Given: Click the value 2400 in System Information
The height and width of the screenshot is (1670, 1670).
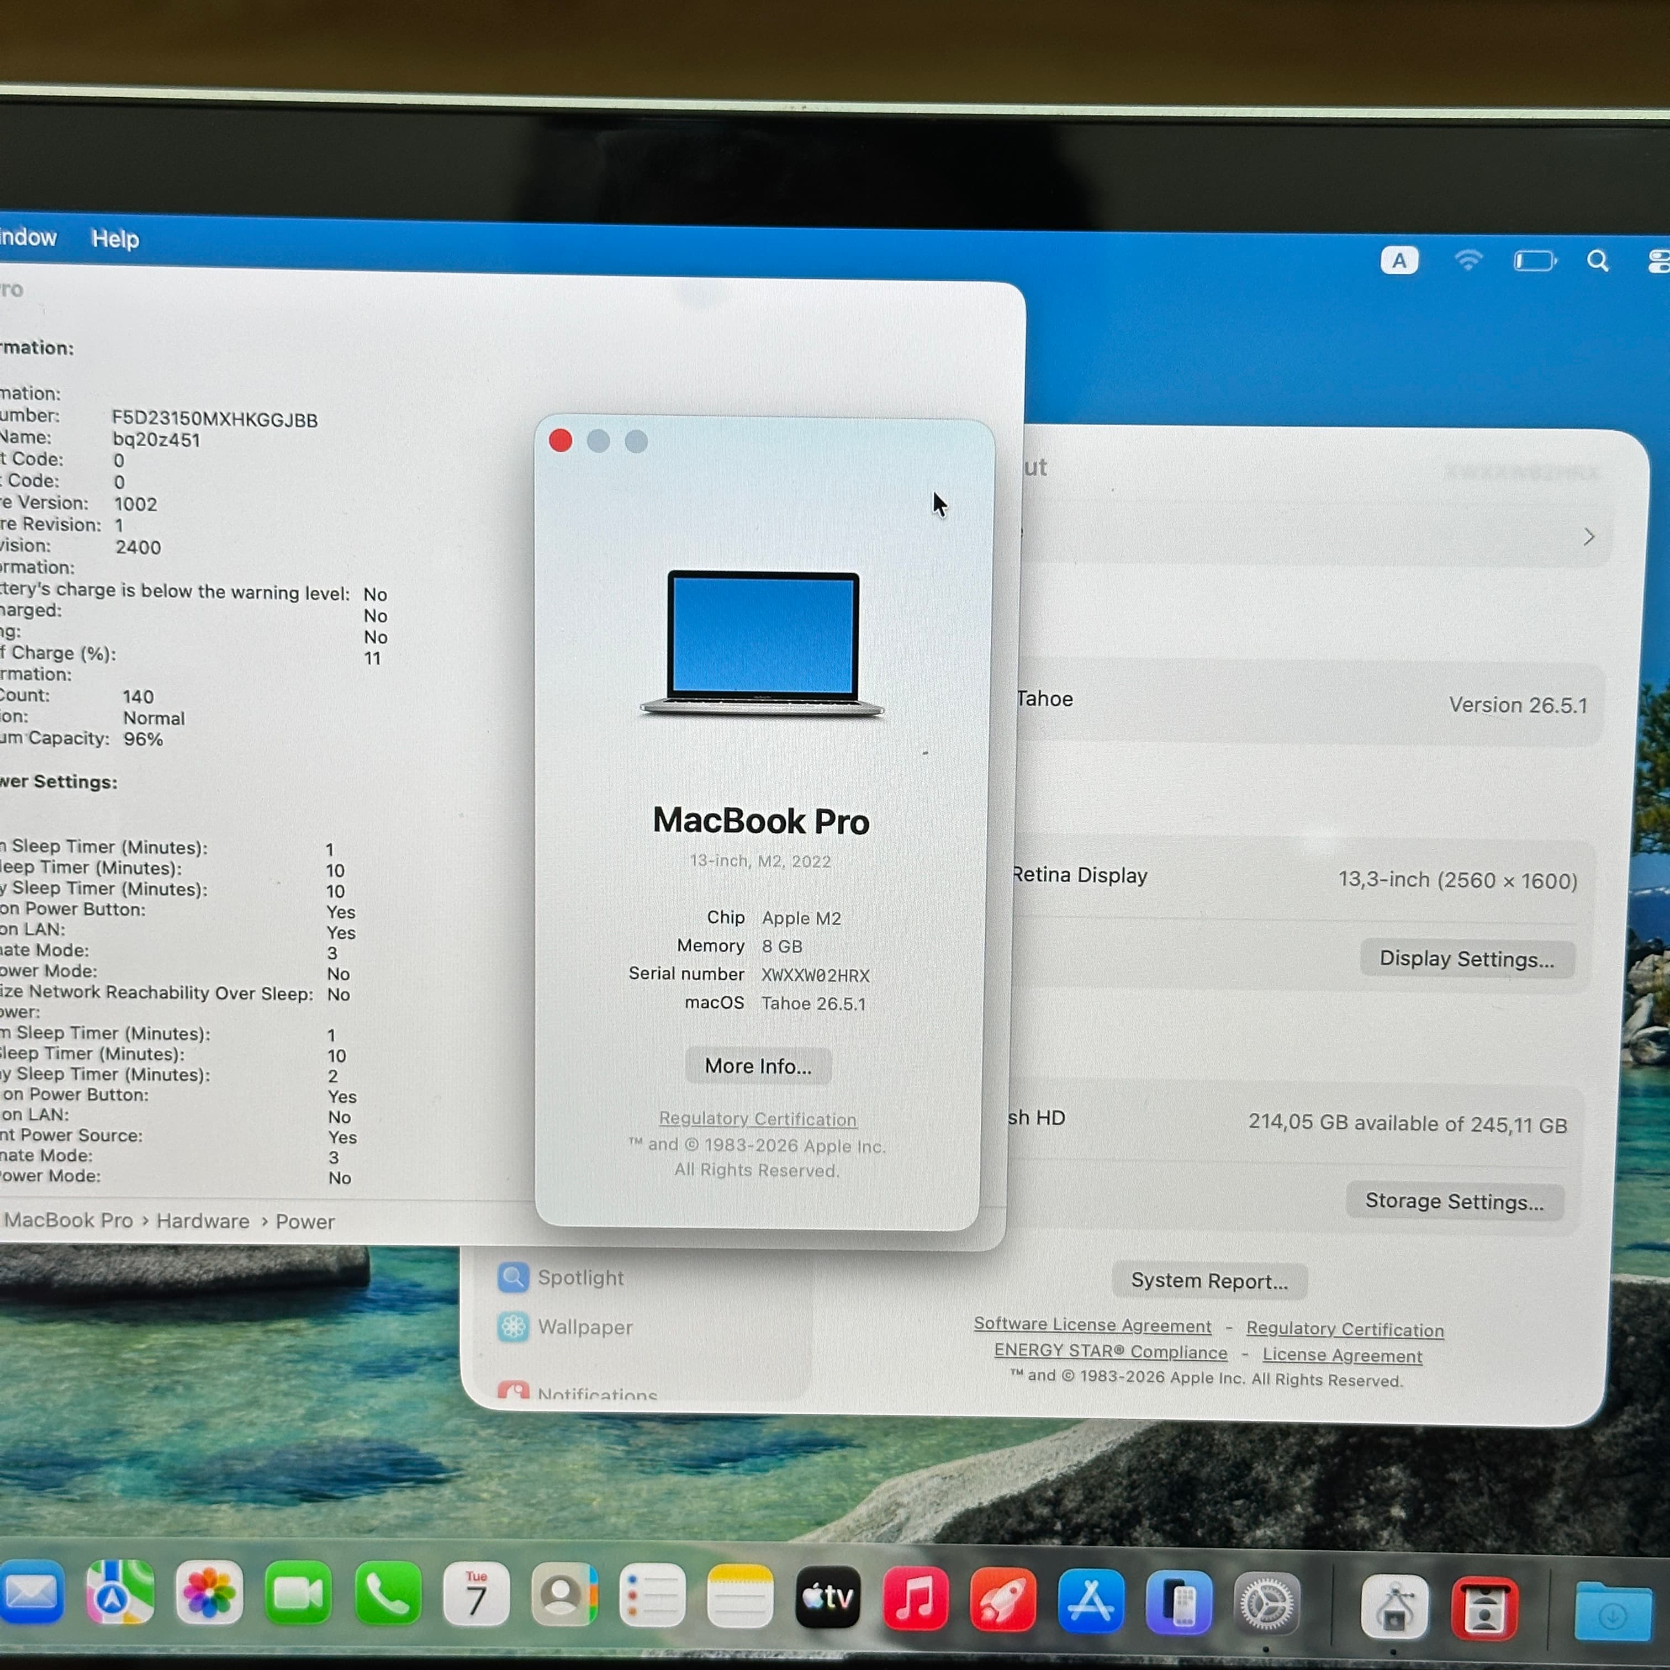Looking at the screenshot, I should [x=138, y=547].
